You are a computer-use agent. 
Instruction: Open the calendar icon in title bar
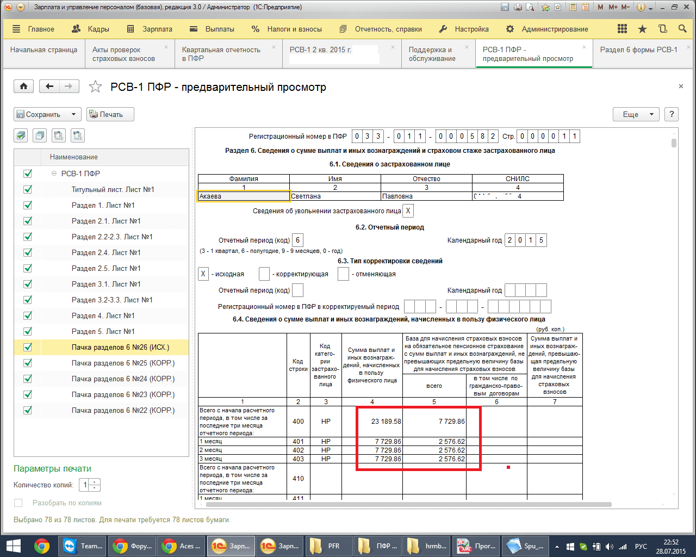586,7
